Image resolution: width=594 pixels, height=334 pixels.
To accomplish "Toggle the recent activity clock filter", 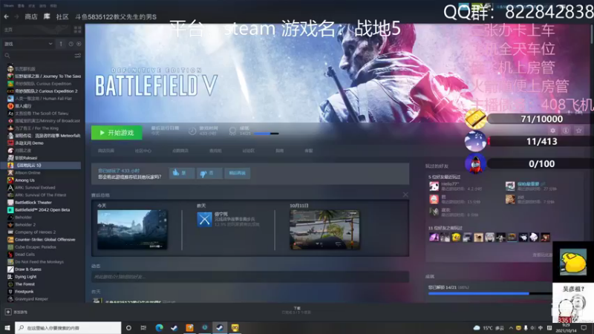I will tap(71, 44).
